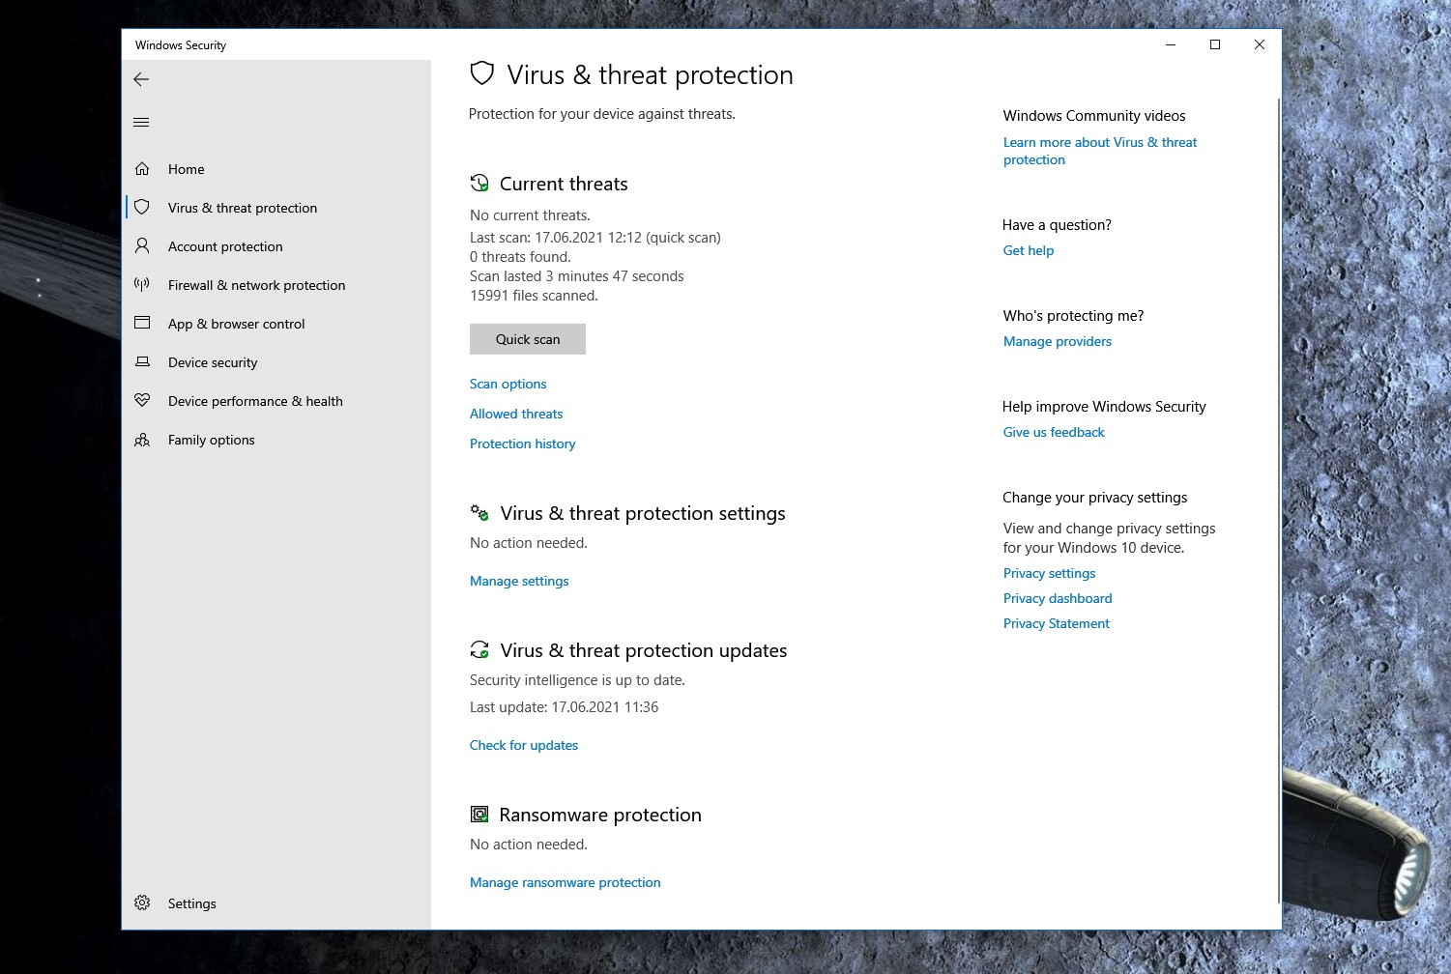Click the protection settings gears icon
The height and width of the screenshot is (974, 1451).
479,512
